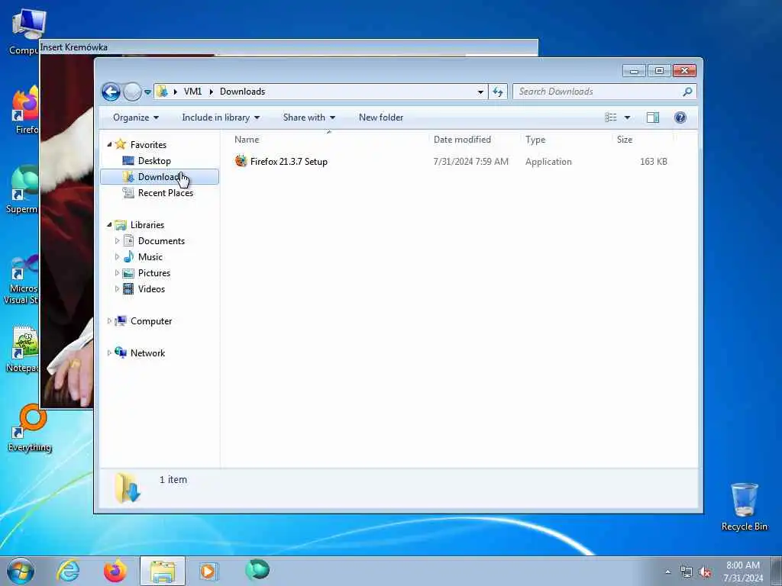
Task: Open the Pictures library
Action: tap(154, 273)
